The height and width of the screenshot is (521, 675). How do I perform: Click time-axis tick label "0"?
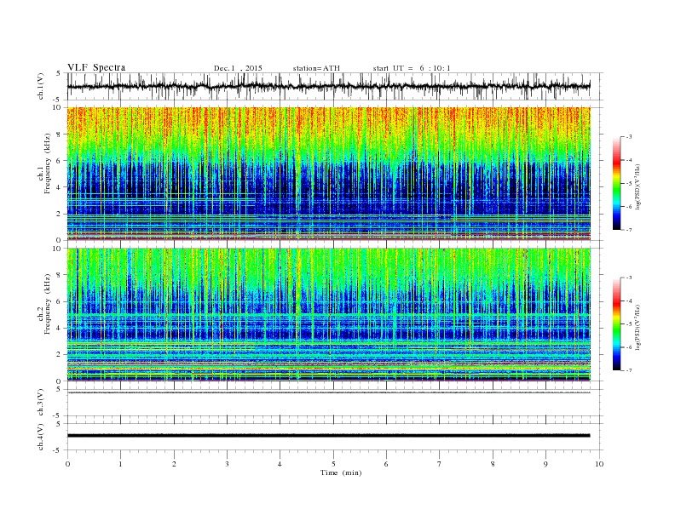click(67, 464)
